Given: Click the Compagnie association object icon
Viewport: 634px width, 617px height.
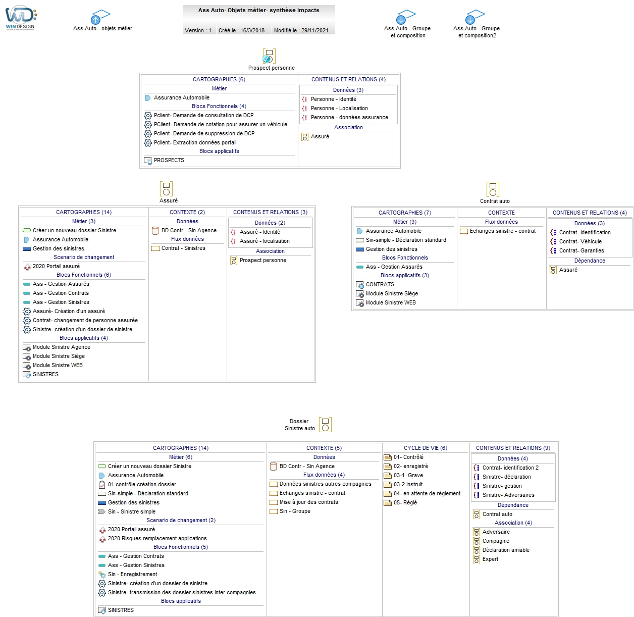Looking at the screenshot, I should click(477, 541).
